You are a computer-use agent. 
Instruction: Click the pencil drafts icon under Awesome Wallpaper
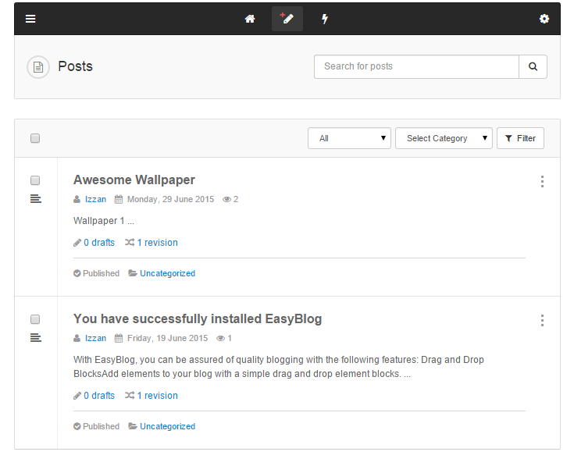[x=77, y=243]
